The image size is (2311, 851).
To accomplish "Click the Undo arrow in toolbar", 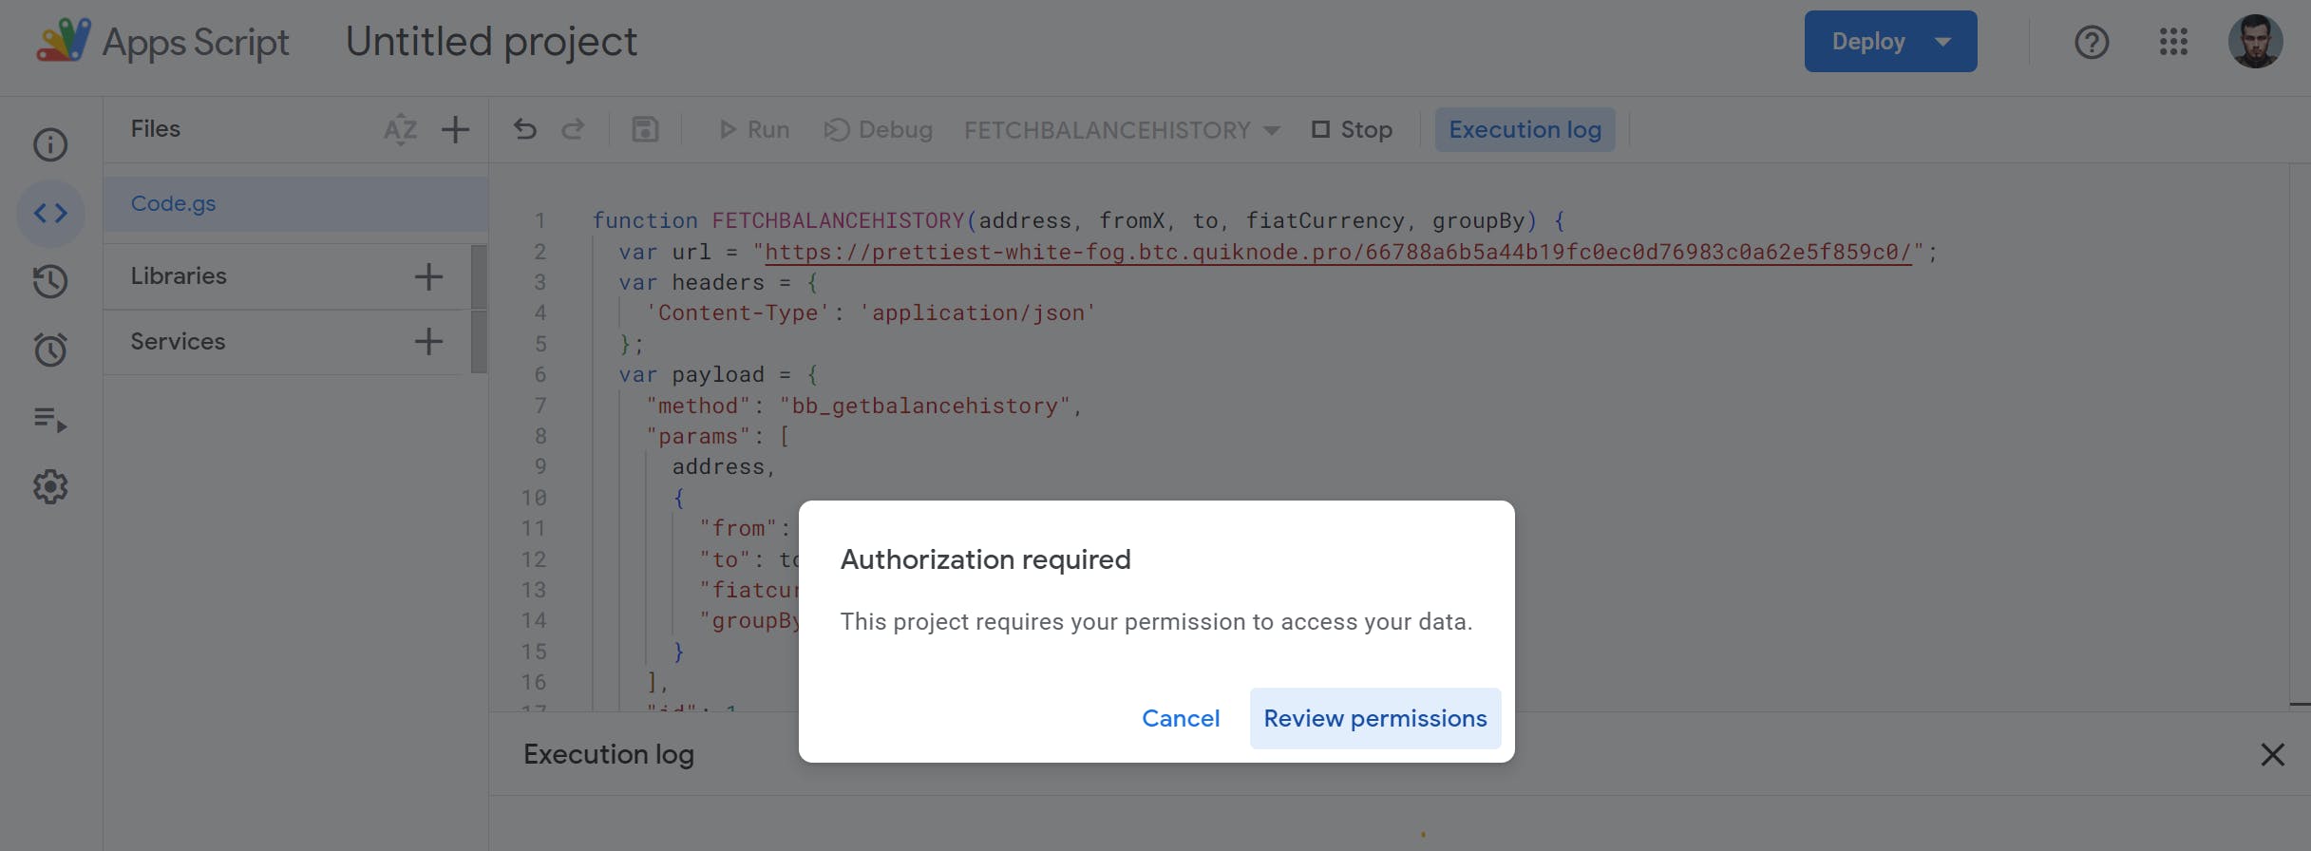I will coord(525,129).
